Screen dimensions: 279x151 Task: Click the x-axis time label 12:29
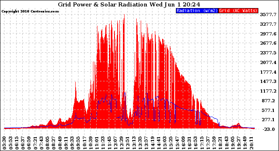pyautogui.click(x=122, y=143)
